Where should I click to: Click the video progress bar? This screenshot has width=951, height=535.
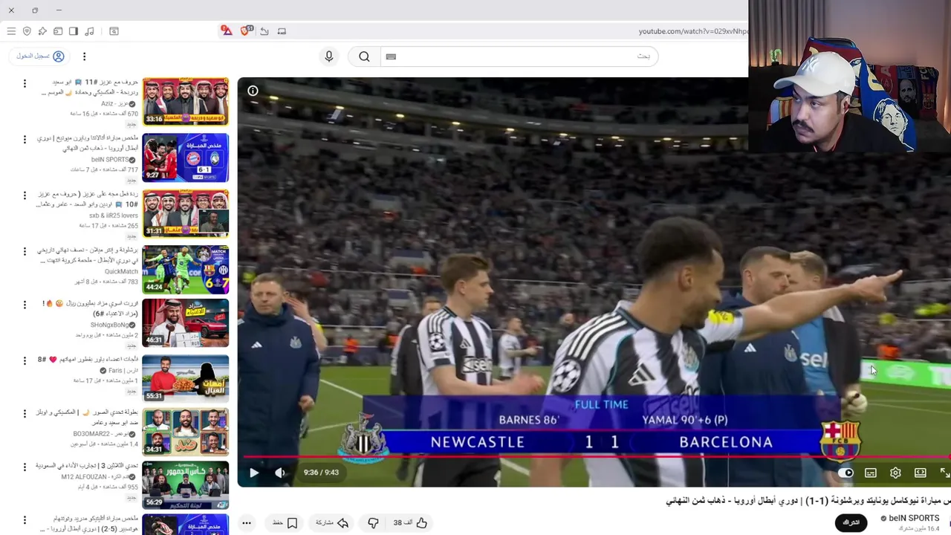coord(594,458)
